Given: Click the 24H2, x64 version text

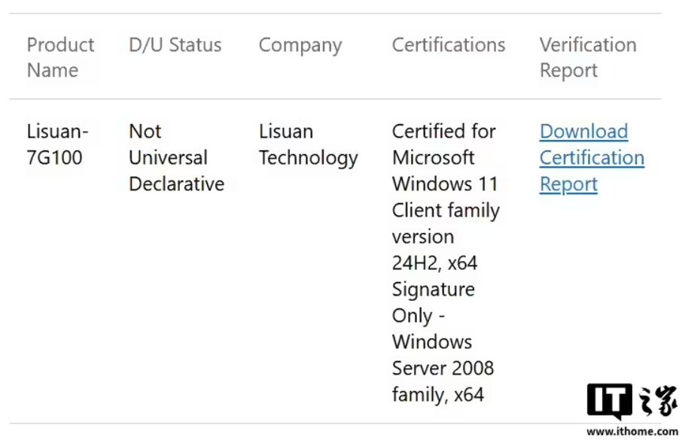Looking at the screenshot, I should (434, 263).
